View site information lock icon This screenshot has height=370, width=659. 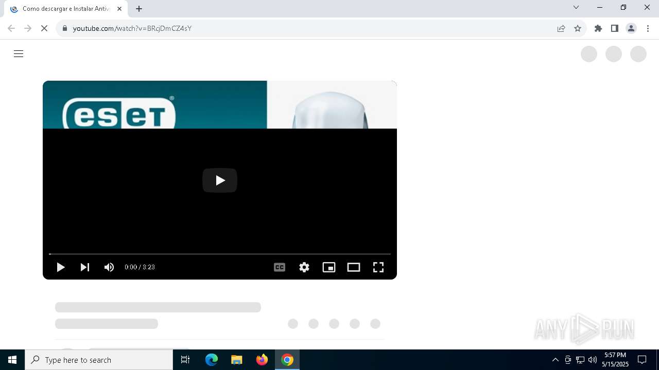click(x=65, y=28)
